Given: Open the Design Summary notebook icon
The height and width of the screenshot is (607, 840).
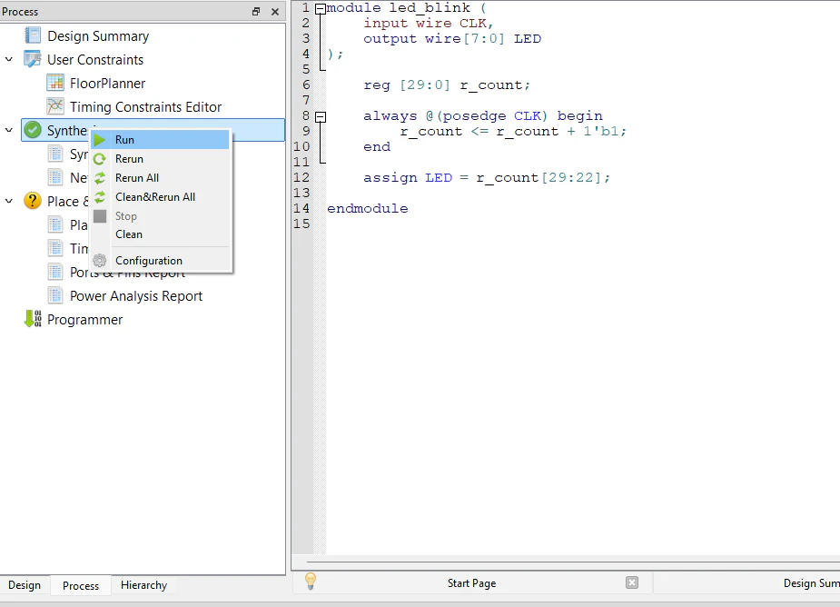Looking at the screenshot, I should coord(33,35).
